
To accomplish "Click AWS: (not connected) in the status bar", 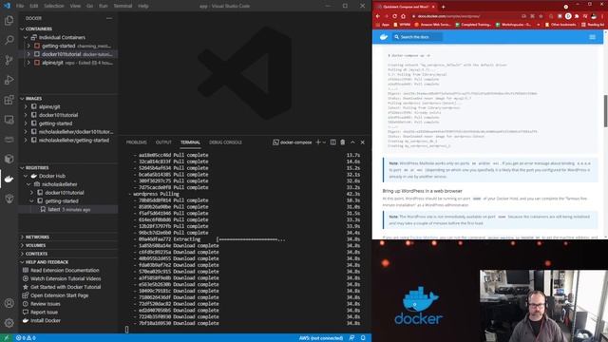I will (x=321, y=338).
